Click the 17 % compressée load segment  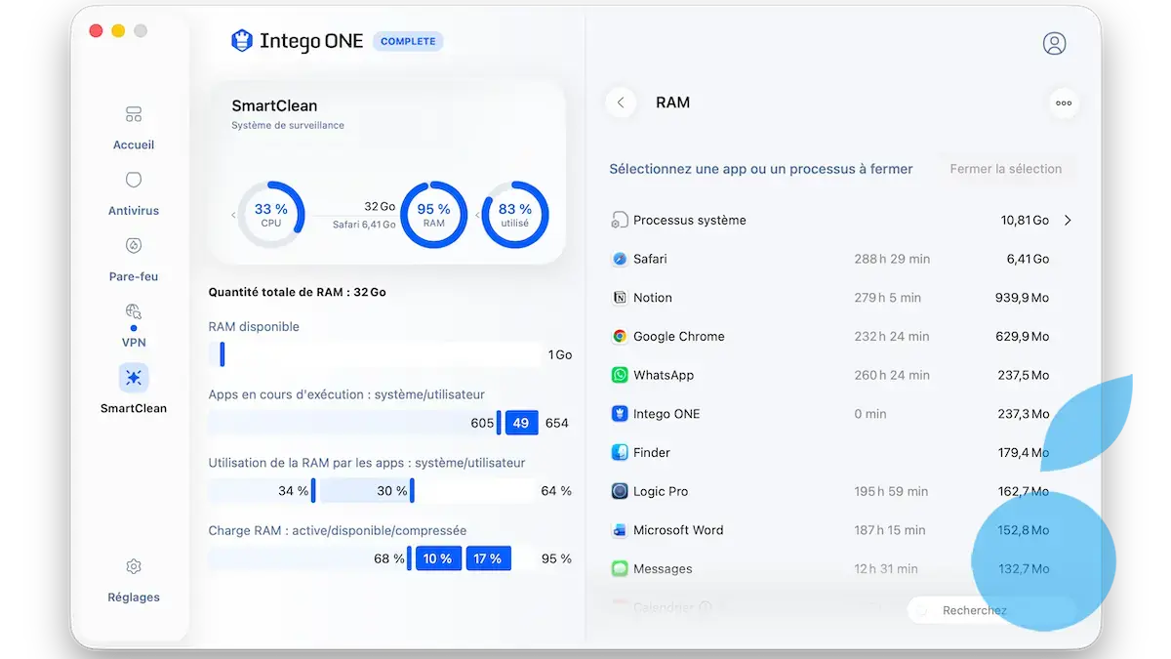tap(488, 558)
